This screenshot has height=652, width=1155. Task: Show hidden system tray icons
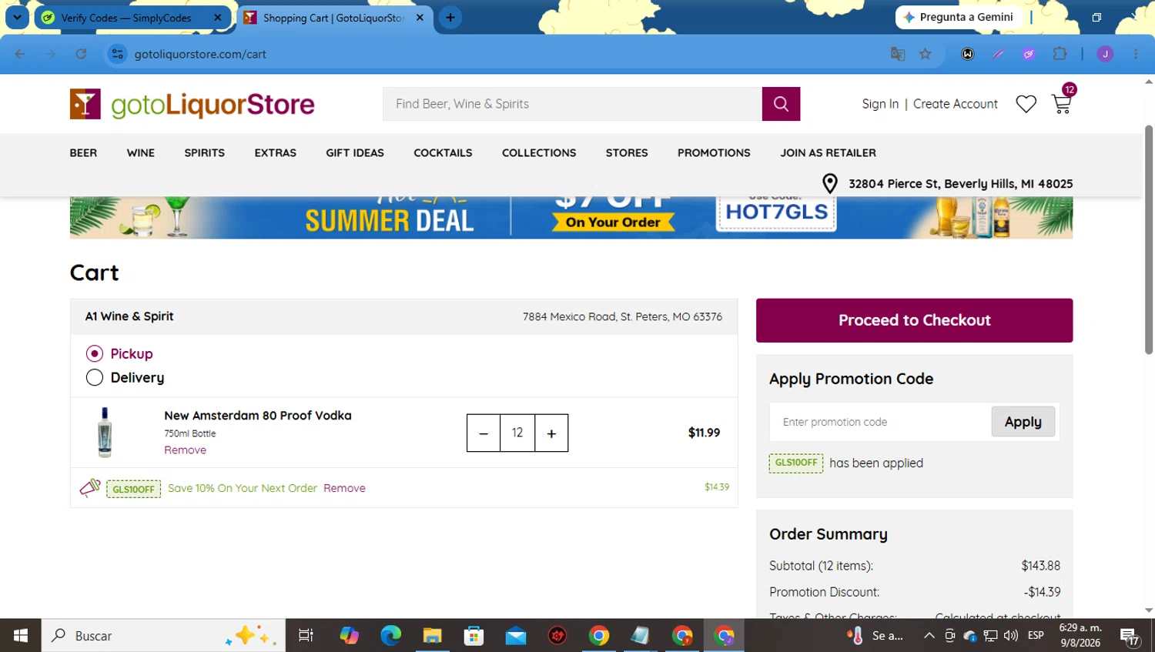pos(929,636)
